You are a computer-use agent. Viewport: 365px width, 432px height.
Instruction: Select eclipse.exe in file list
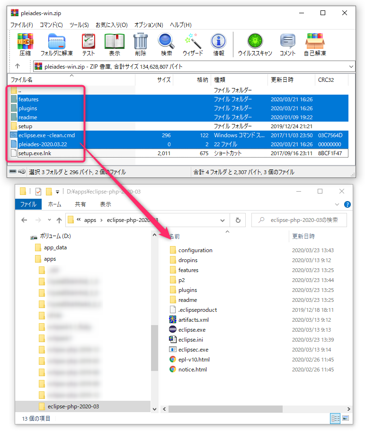[x=192, y=329]
